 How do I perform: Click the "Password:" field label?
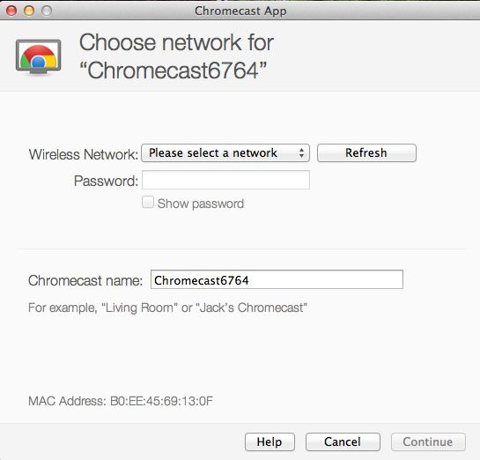coord(106,181)
